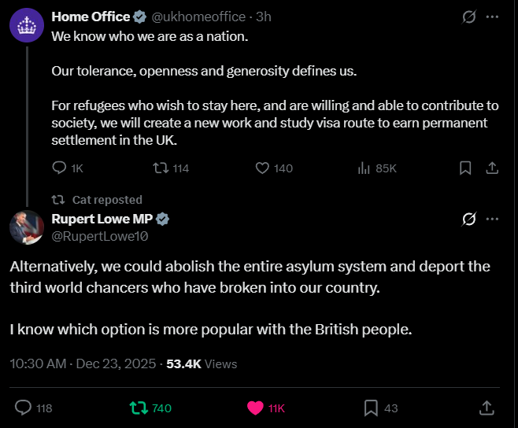Share Rupert Lowe's tweet
The width and height of the screenshot is (518, 428).
pos(487,408)
